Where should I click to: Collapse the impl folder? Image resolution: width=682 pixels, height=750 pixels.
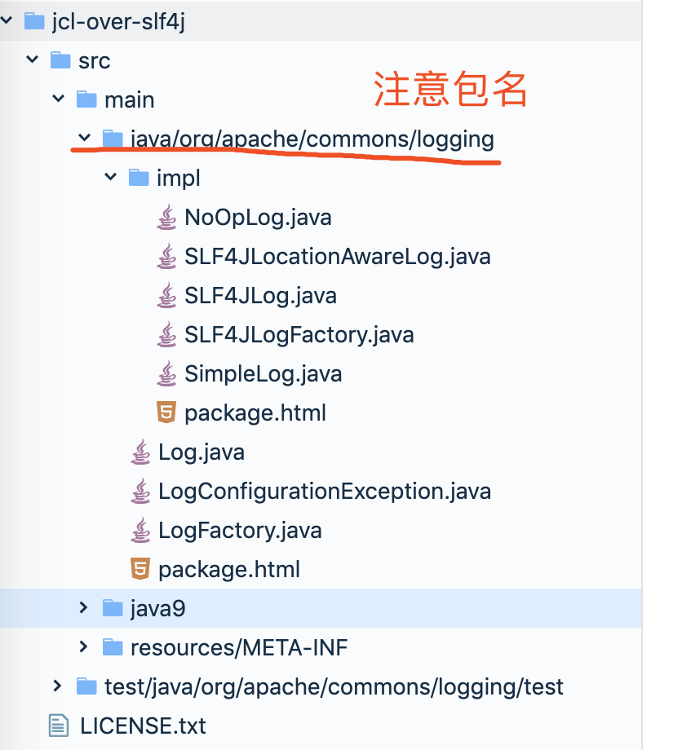pyautogui.click(x=111, y=178)
